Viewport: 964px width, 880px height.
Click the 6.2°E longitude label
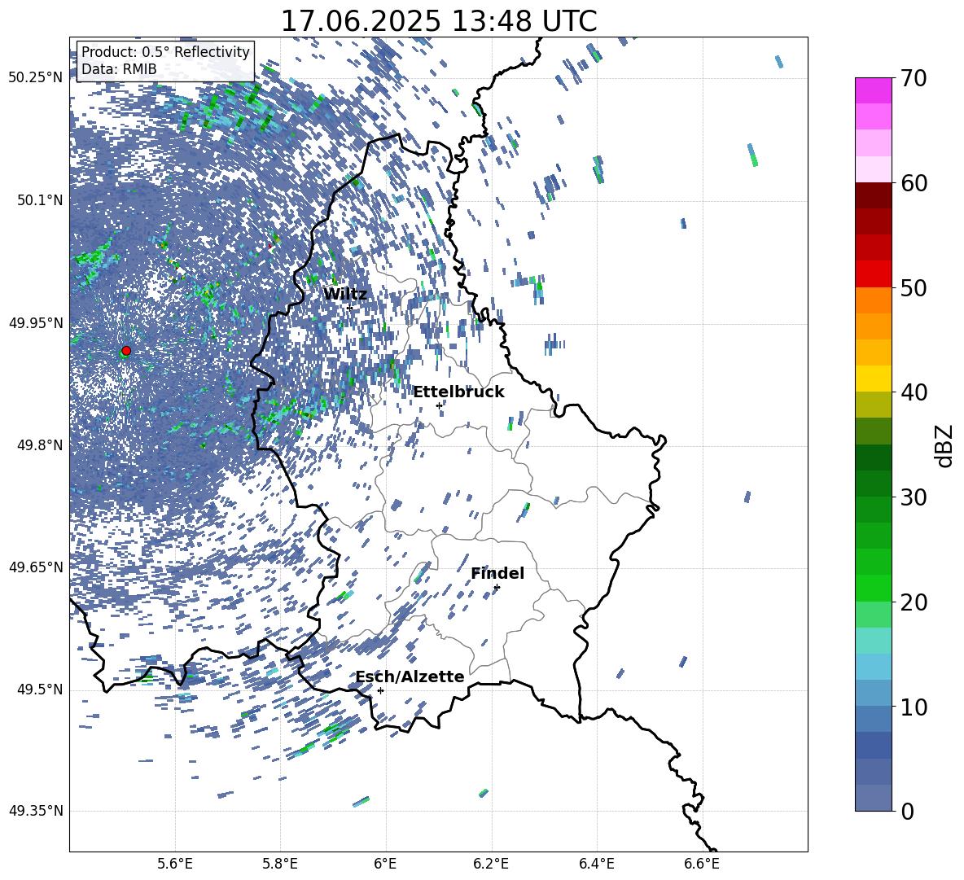491,865
